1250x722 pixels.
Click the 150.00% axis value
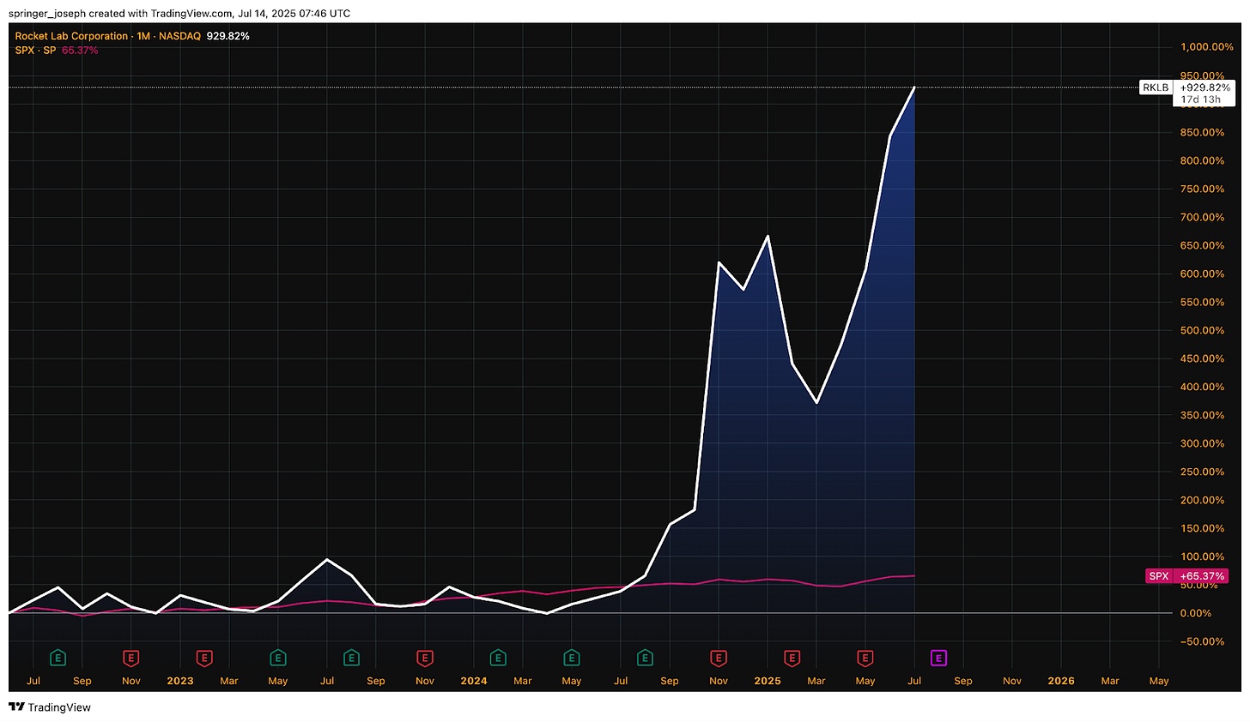click(x=1203, y=528)
